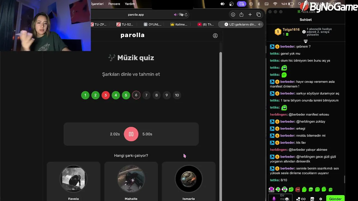This screenshot has height=201, width=358.
Task: Insert the purple DJ emote
Action: point(271,190)
